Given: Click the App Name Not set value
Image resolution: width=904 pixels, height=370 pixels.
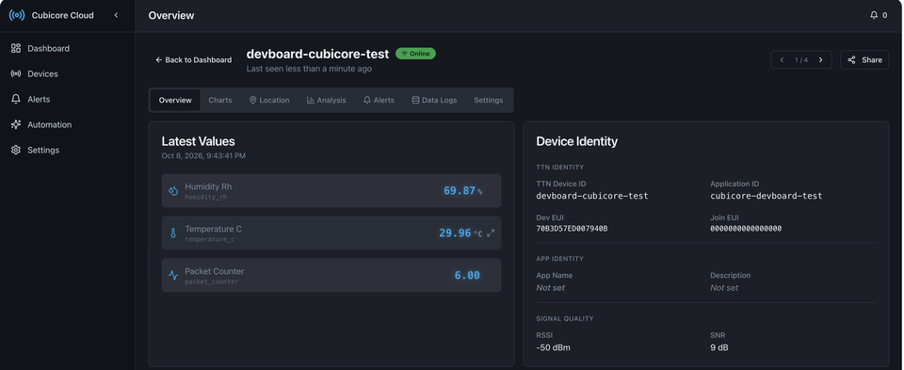Looking at the screenshot, I should tap(551, 287).
